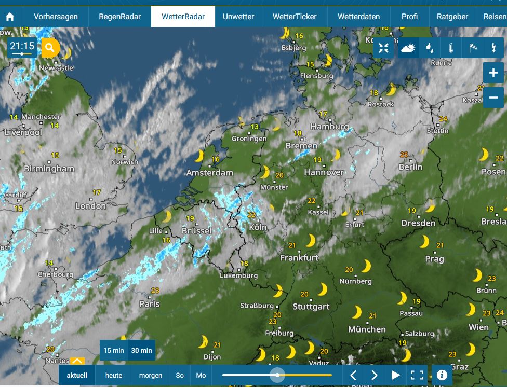Enable the wind sock layer
507x387 pixels.
coord(472,48)
